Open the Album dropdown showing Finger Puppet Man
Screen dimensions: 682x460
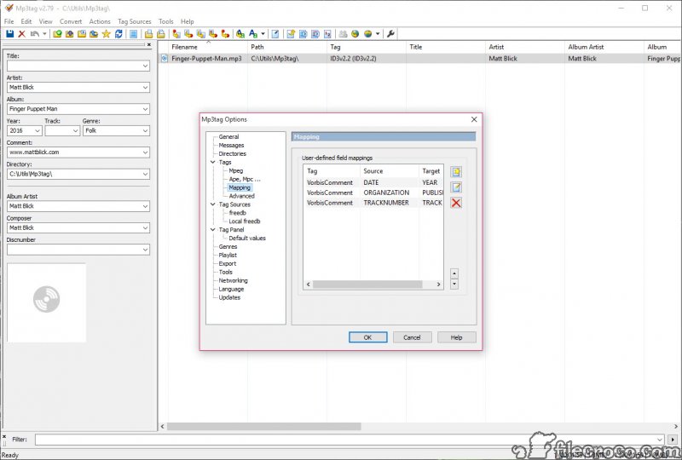point(145,109)
